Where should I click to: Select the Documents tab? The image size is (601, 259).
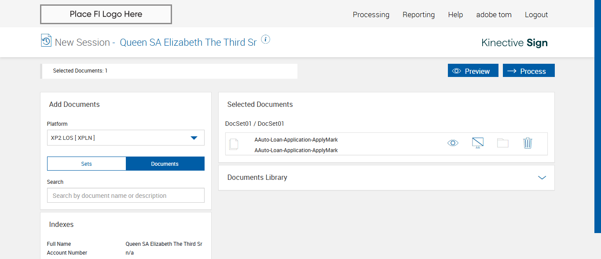point(165,164)
